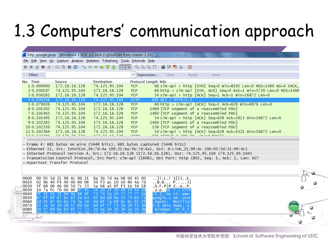The width and height of the screenshot is (328, 246).
Task: Jump to the first packet icon
Action: pos(108,67)
